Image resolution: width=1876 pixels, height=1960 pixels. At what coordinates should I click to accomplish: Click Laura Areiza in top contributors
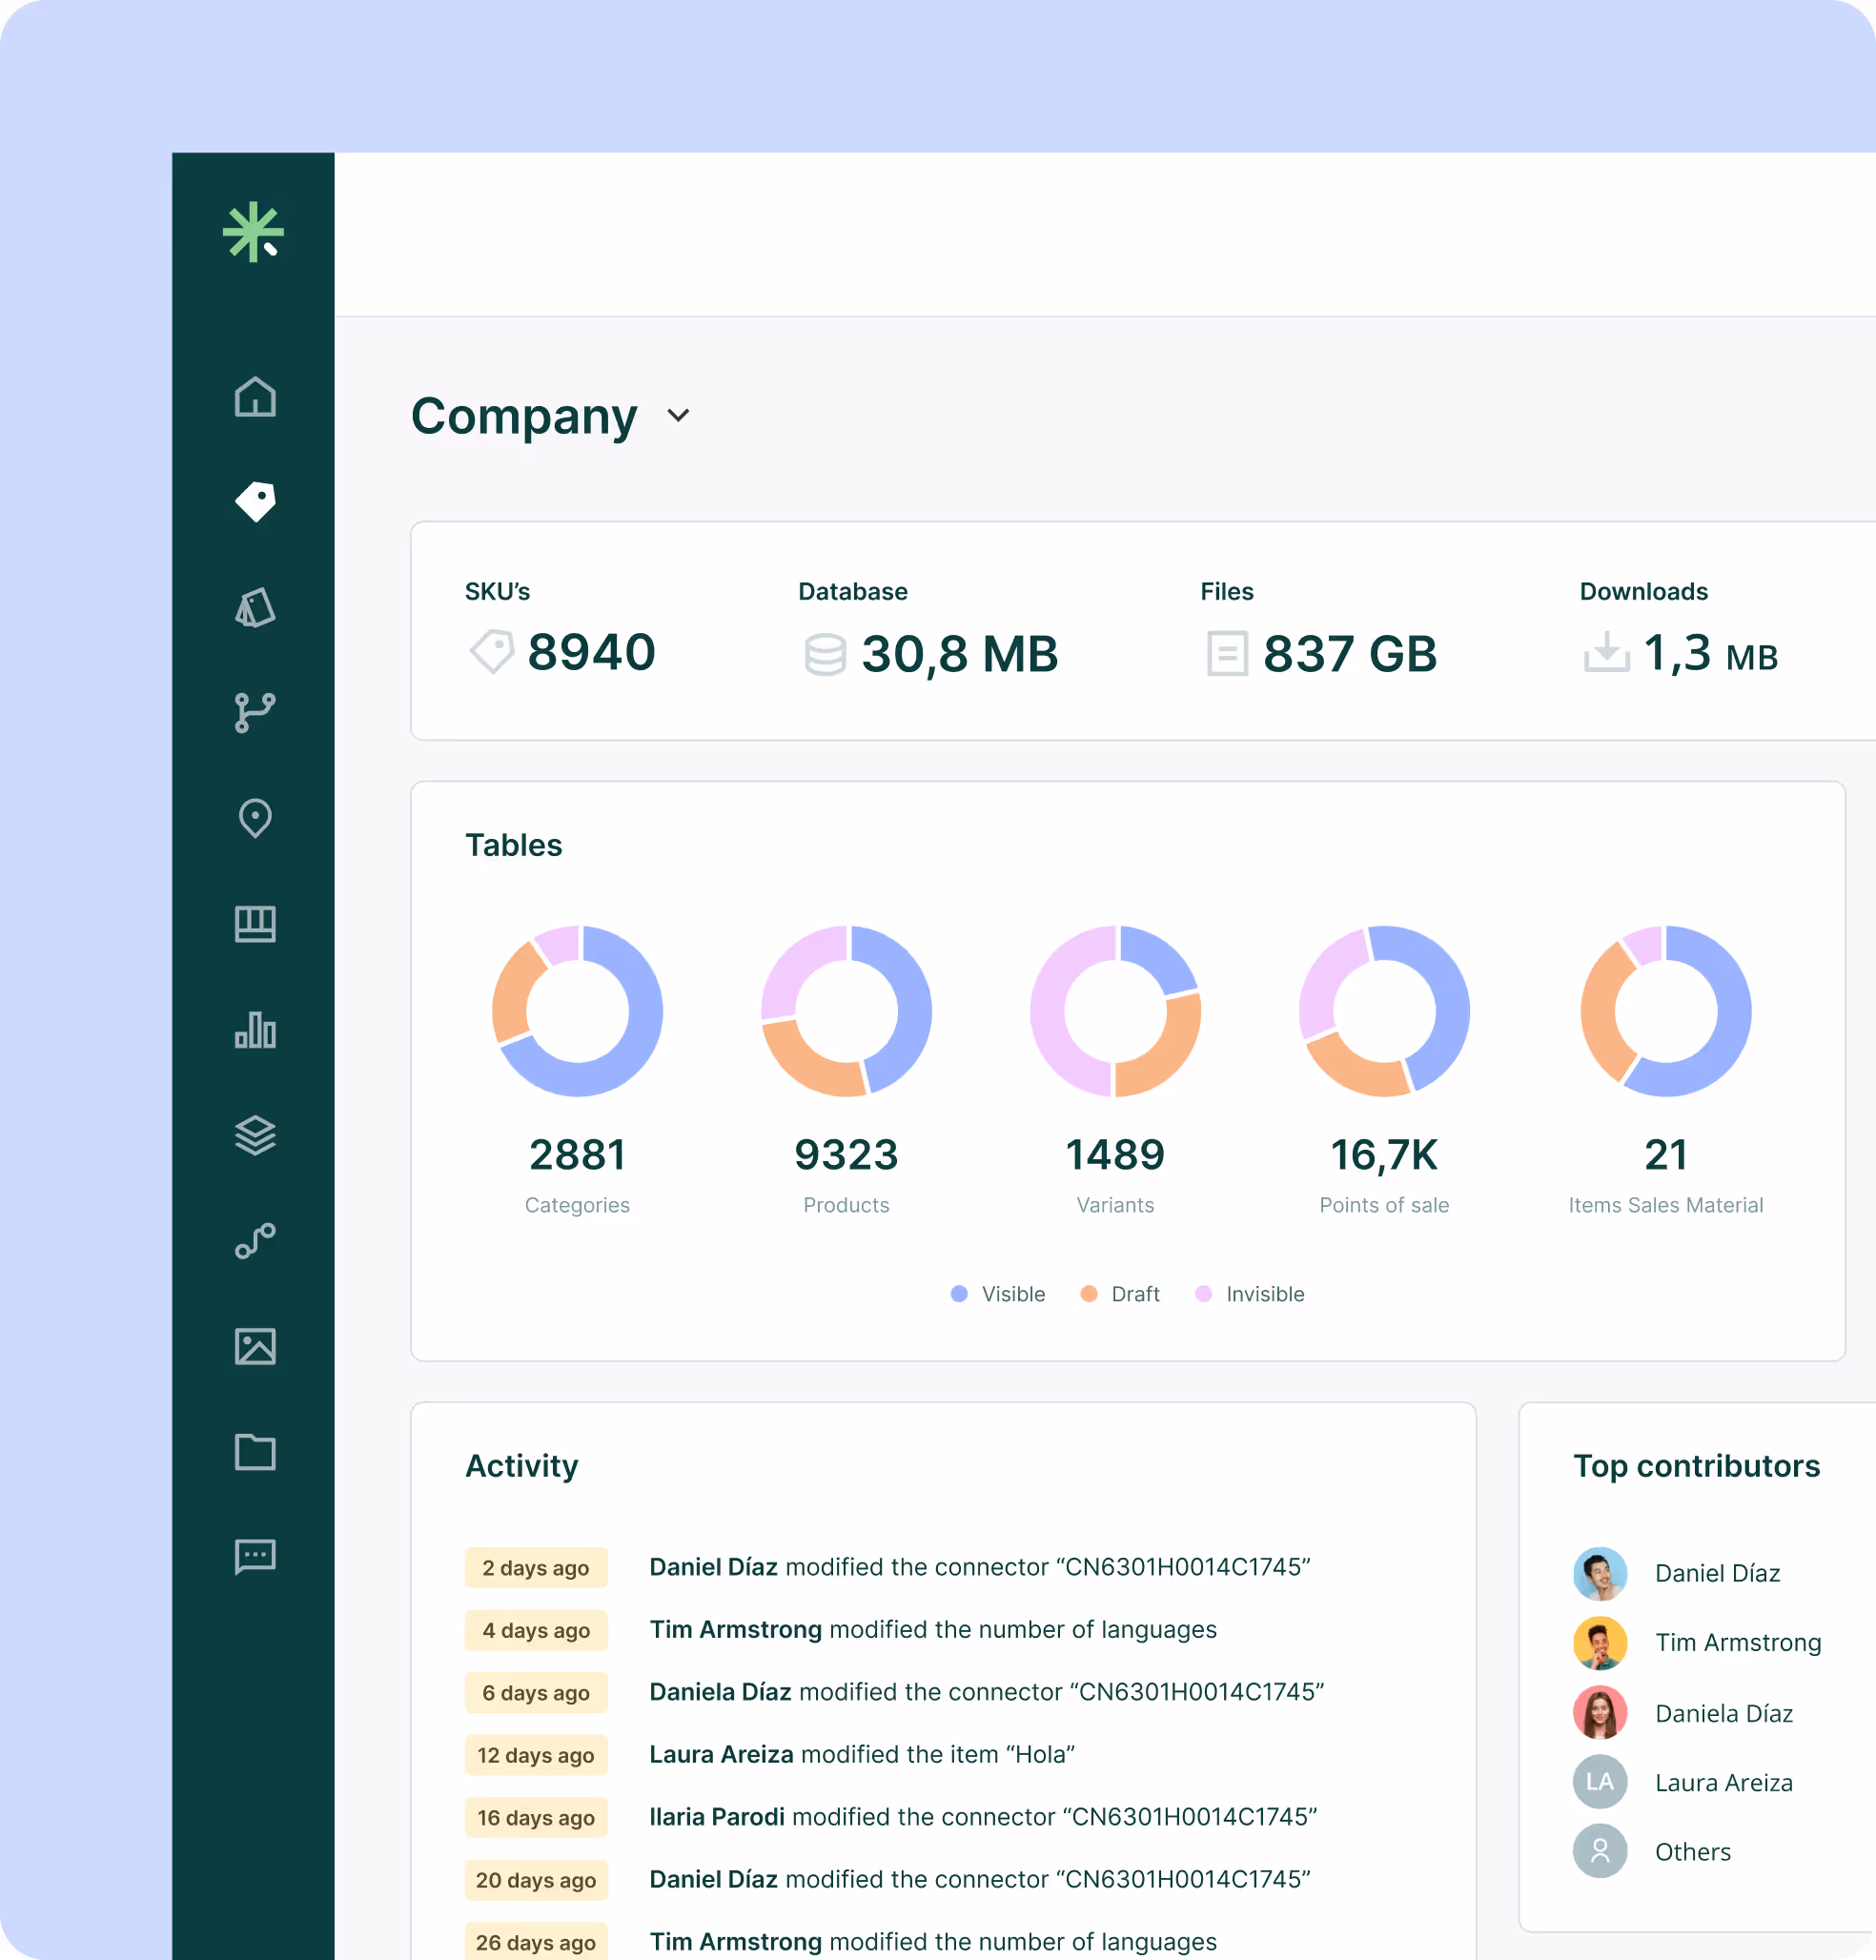pos(1723,1783)
